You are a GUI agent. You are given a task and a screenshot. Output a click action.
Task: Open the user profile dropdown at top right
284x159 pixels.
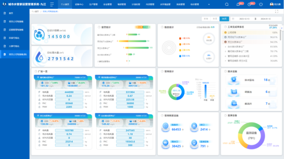click(x=275, y=4)
